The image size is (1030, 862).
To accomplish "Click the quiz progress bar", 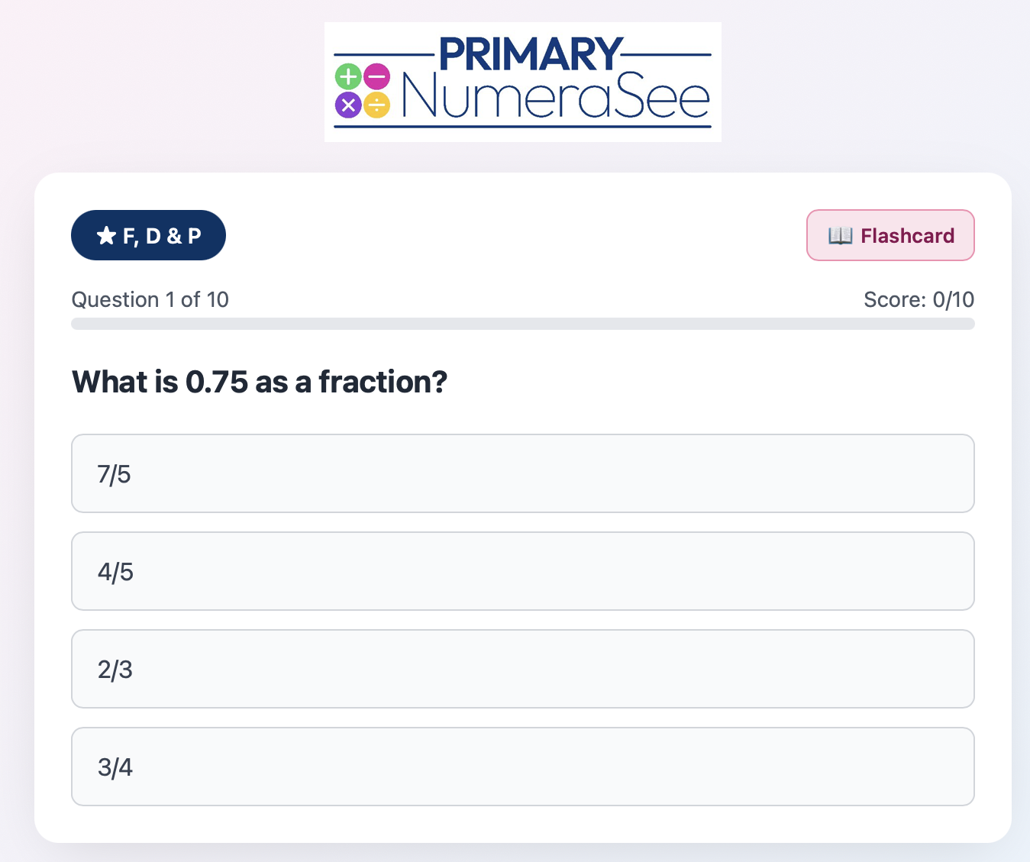I will click(523, 324).
